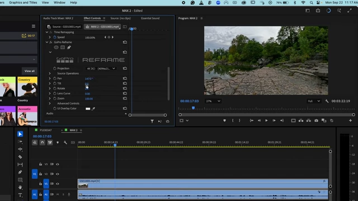Mute audio track A1
Viewport: 358px width, 201px height.
58,194
